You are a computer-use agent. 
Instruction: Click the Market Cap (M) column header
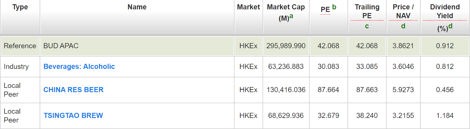click(x=286, y=17)
